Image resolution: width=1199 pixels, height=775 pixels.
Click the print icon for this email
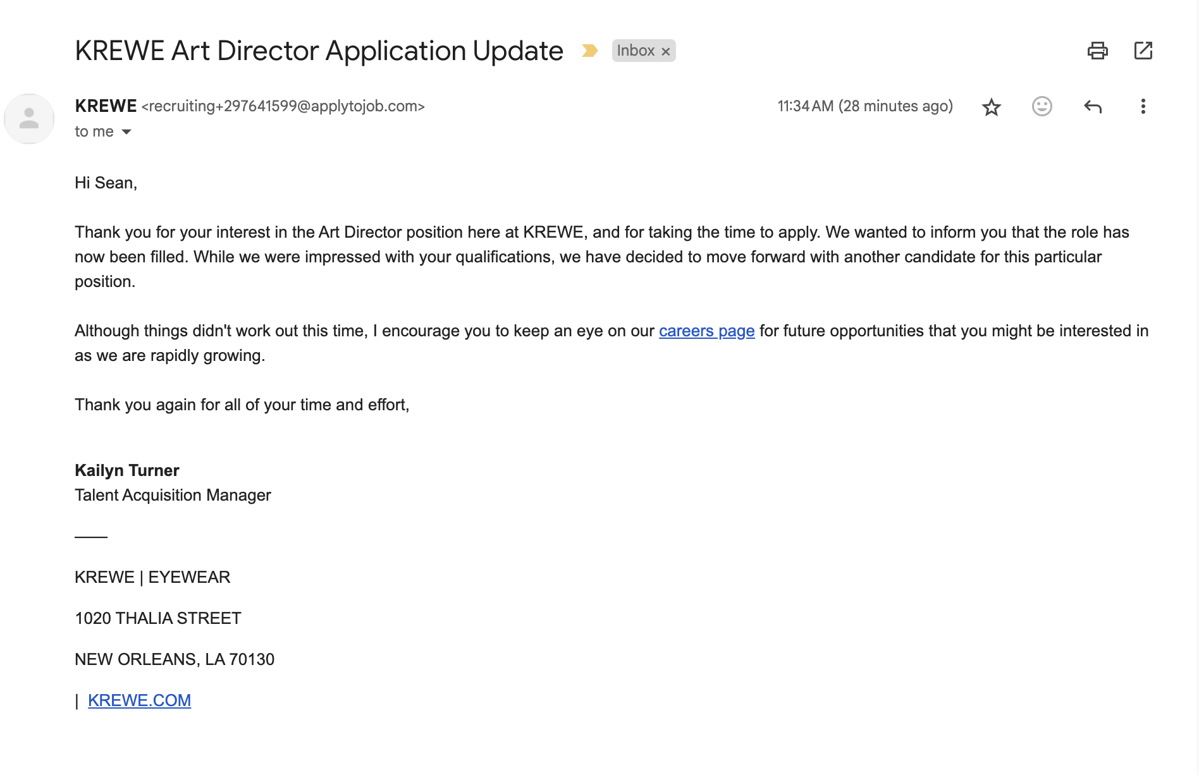coord(1098,51)
